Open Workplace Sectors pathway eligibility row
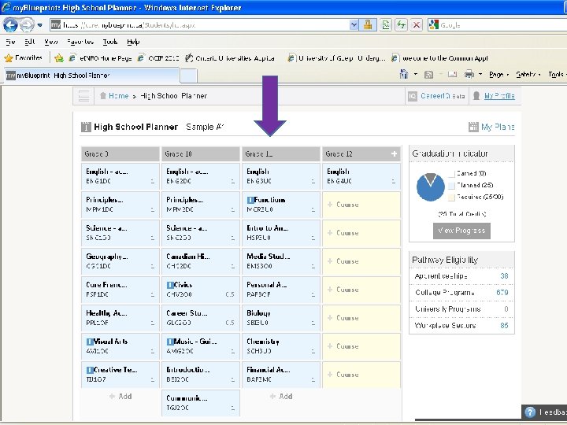Image resolution: width=567 pixels, height=425 pixels. [x=461, y=325]
